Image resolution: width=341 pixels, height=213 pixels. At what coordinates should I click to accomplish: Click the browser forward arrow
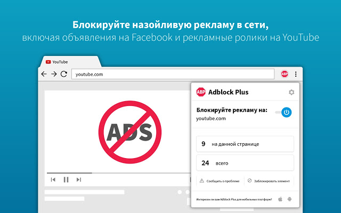tap(54, 74)
